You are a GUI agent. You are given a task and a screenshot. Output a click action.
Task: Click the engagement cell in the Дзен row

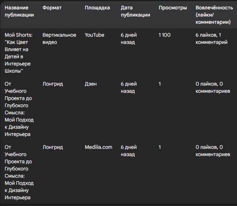coord(213,88)
